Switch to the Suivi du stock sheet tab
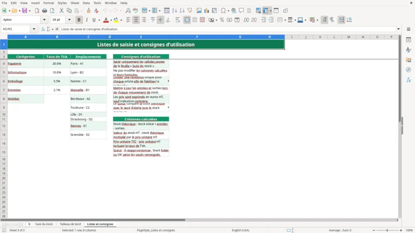The width and height of the screenshot is (415, 233). (44, 224)
